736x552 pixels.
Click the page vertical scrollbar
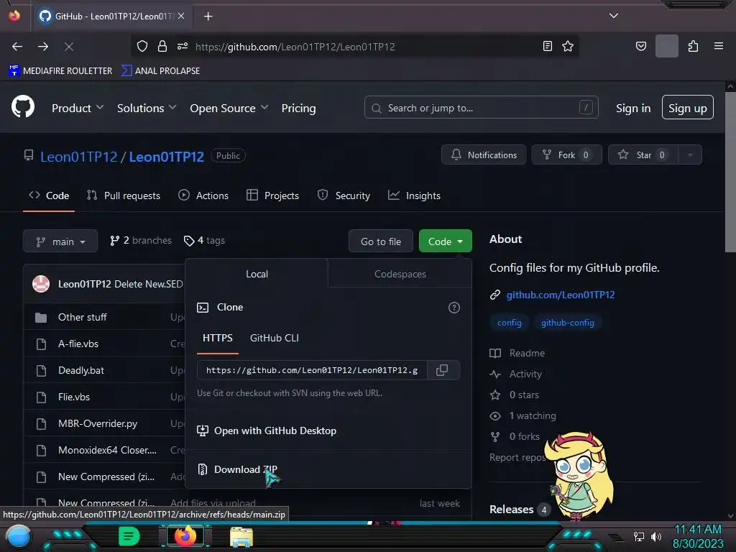[730, 172]
